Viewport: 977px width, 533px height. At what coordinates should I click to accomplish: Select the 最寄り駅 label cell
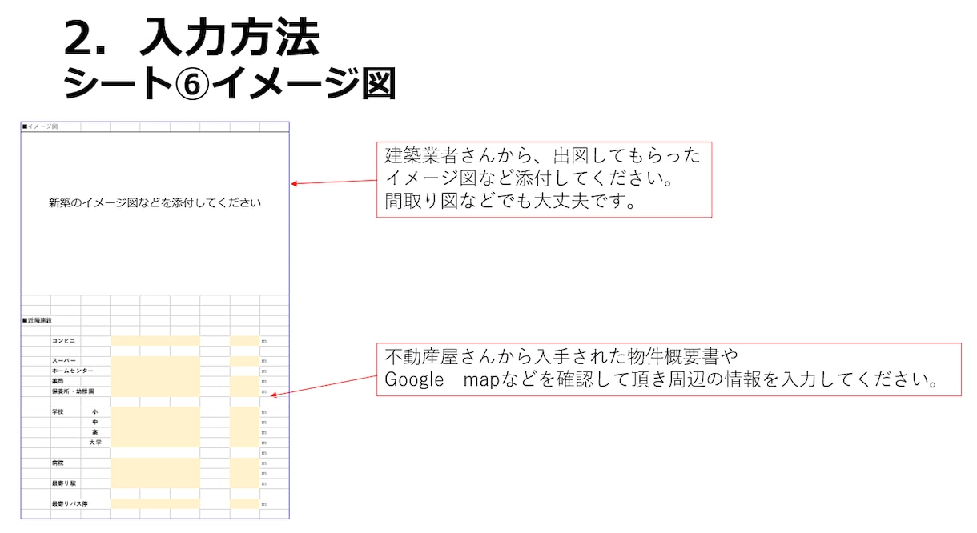(66, 483)
